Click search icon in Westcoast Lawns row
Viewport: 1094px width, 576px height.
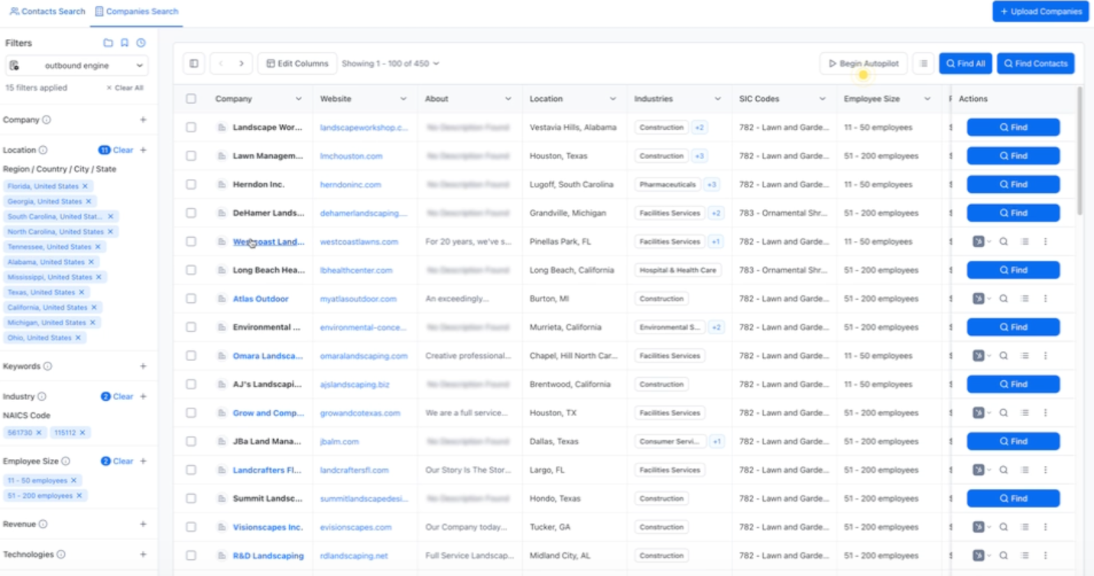1004,242
